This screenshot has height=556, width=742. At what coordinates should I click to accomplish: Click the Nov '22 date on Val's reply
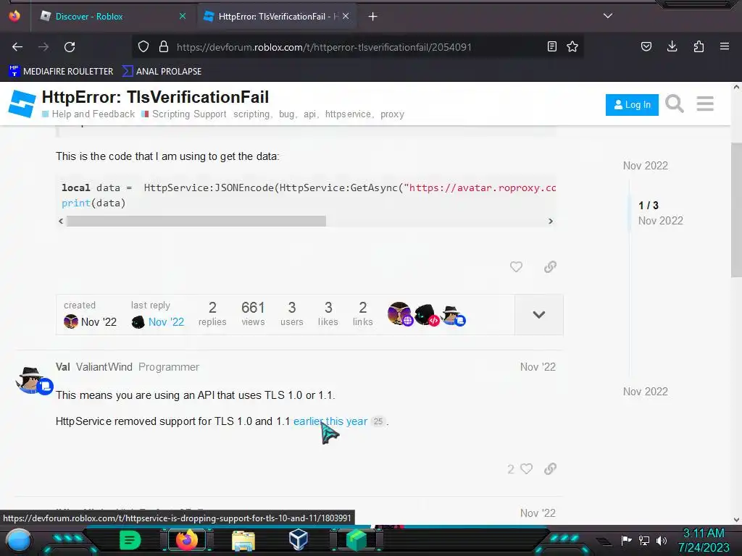point(538,367)
